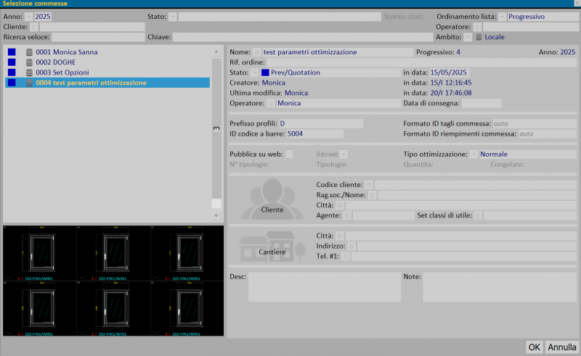Click the bottom-right window preview thumbnail
The height and width of the screenshot is (356, 581).
(x=187, y=308)
